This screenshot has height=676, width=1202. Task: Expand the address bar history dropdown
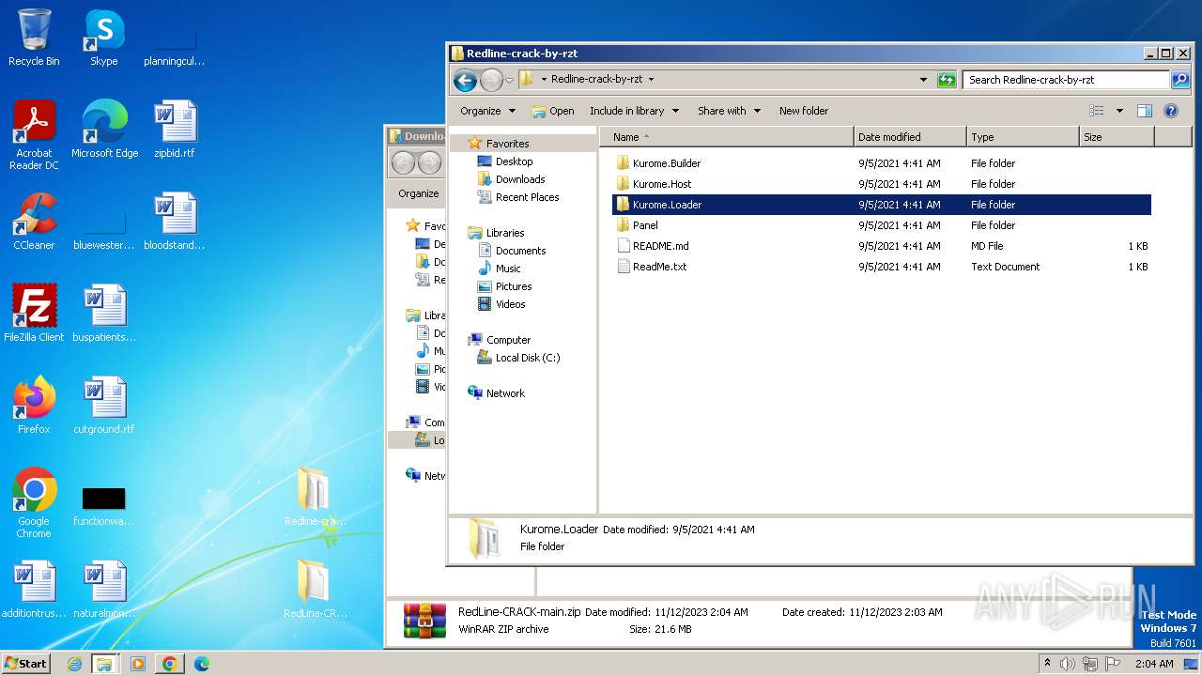coord(923,80)
